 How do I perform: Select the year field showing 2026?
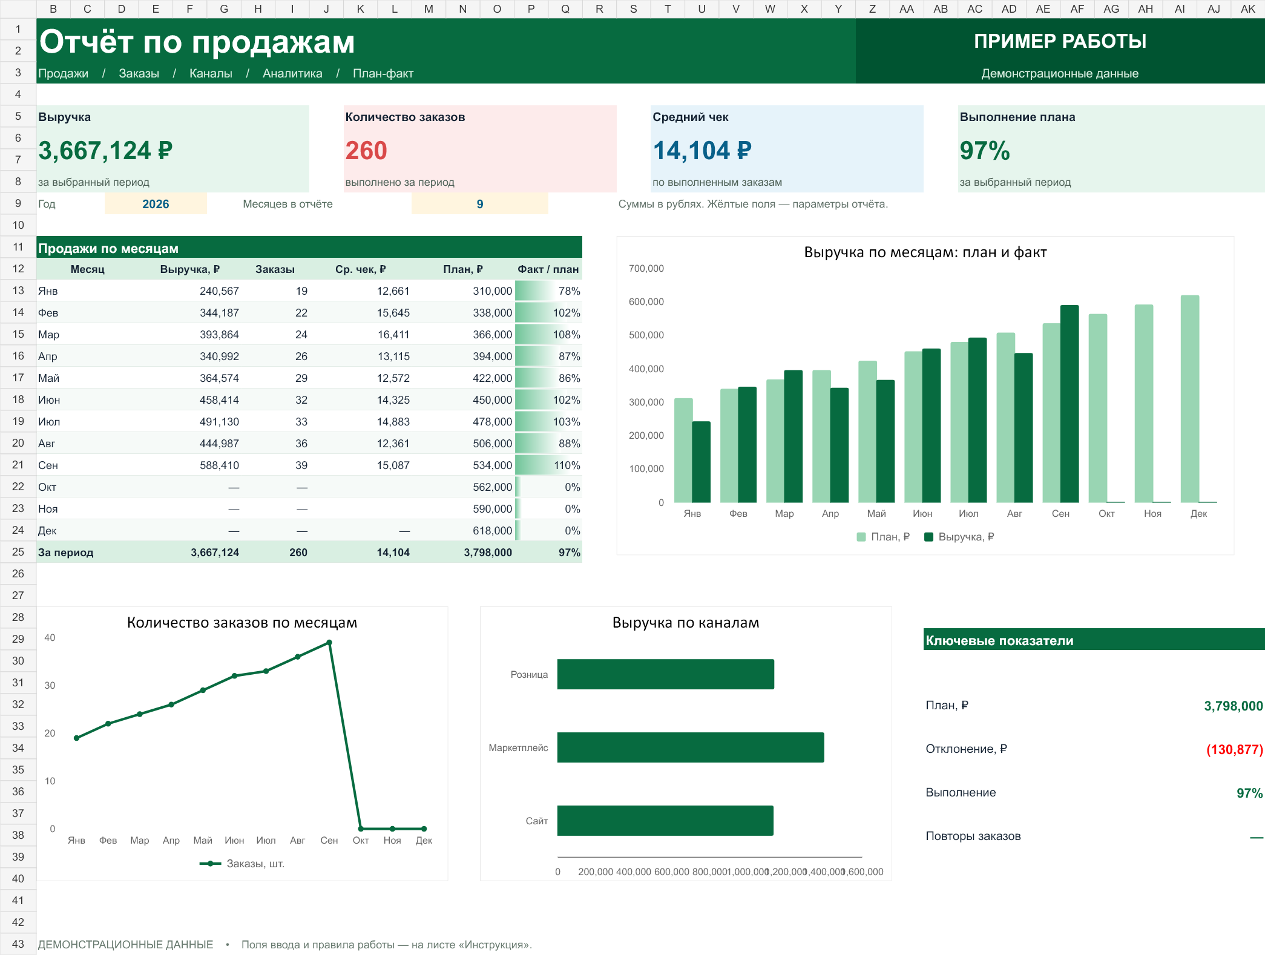pos(156,204)
